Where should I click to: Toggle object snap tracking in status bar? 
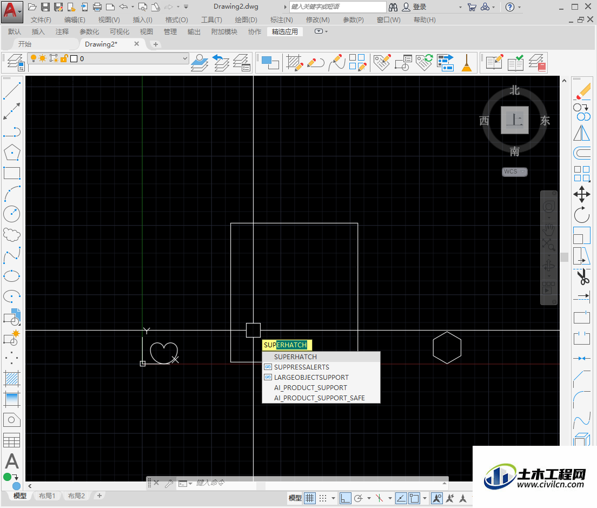(x=401, y=498)
